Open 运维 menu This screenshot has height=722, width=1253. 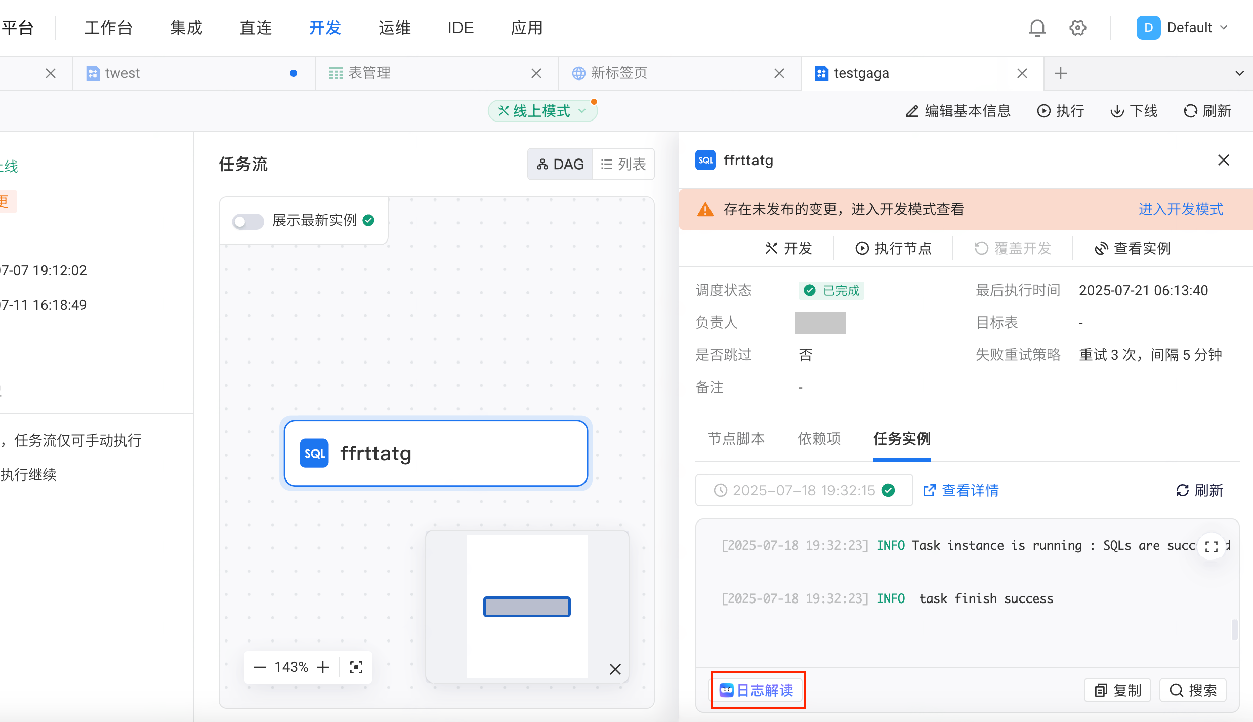[395, 28]
